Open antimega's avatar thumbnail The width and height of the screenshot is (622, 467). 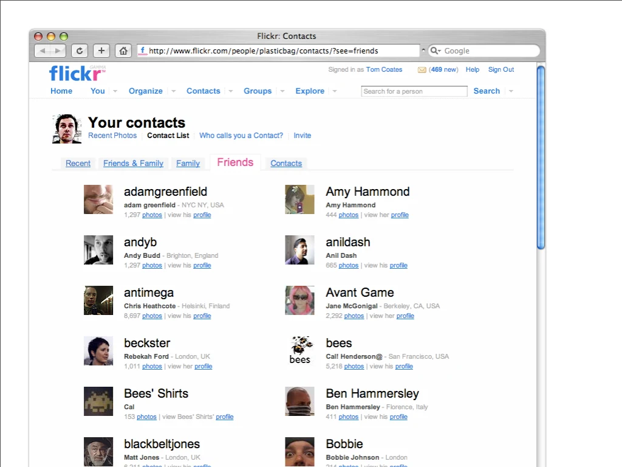98,300
